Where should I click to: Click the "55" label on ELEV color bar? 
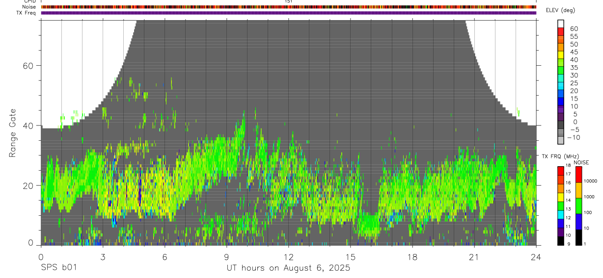click(x=574, y=36)
